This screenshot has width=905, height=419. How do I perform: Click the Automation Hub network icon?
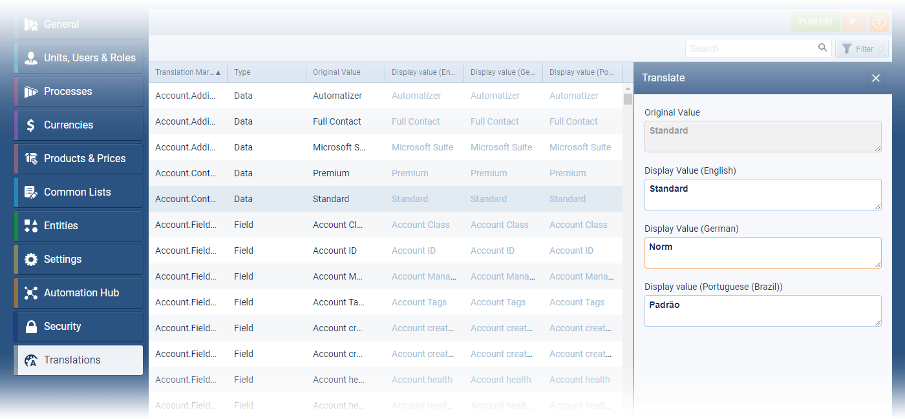click(30, 293)
